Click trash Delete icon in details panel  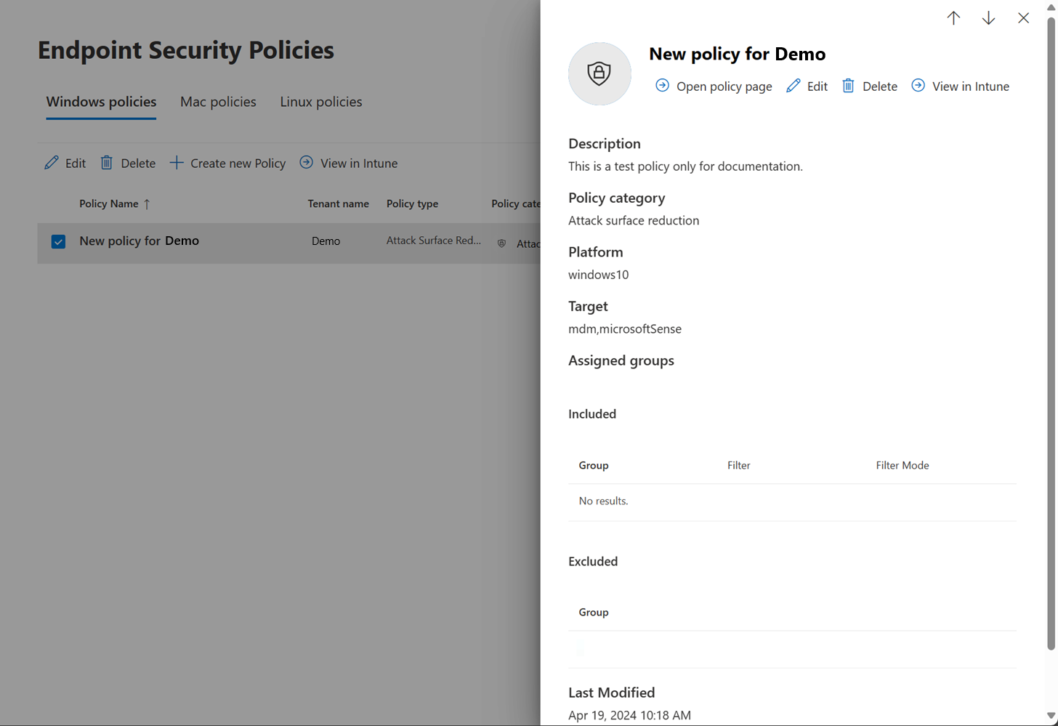(848, 86)
